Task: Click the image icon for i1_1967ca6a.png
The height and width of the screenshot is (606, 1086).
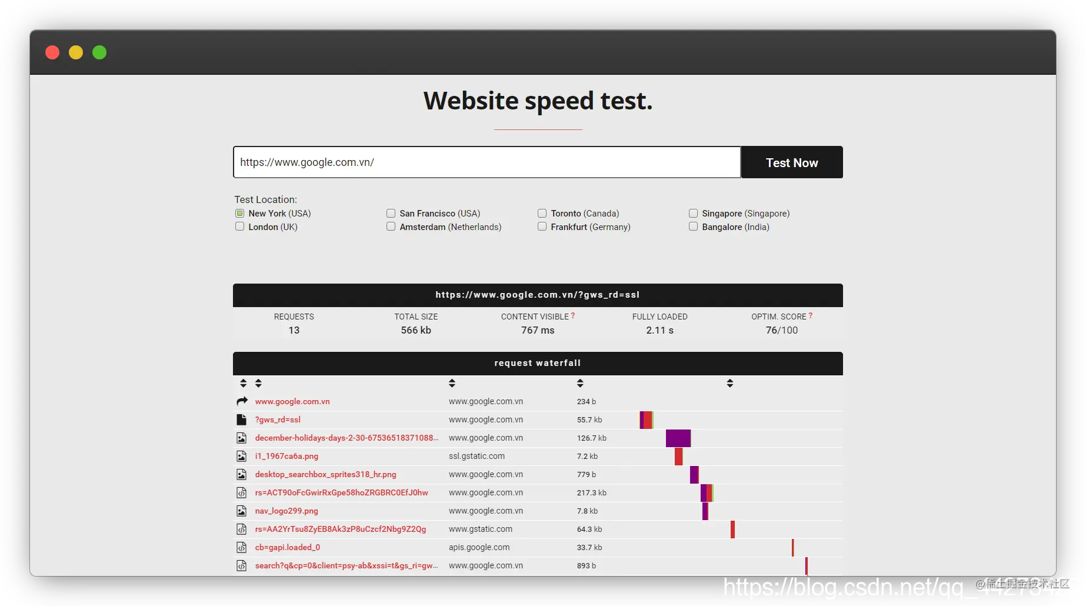Action: [241, 456]
